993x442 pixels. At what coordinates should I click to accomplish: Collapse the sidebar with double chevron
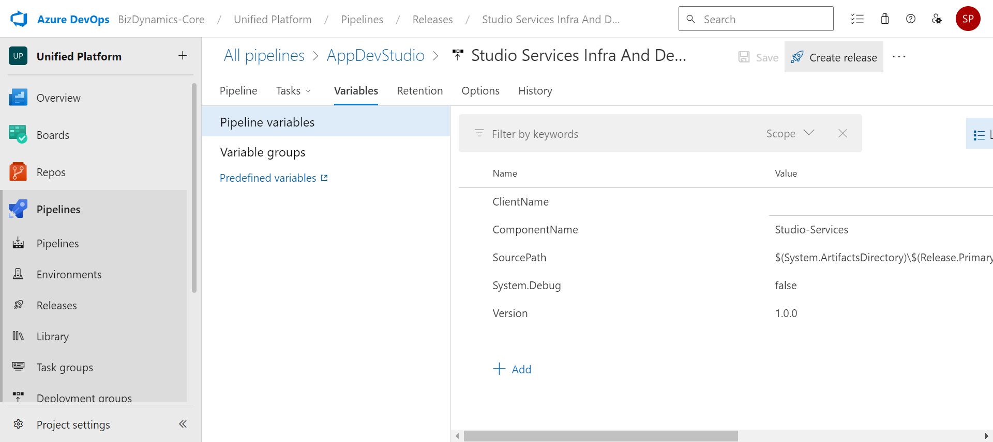click(183, 424)
